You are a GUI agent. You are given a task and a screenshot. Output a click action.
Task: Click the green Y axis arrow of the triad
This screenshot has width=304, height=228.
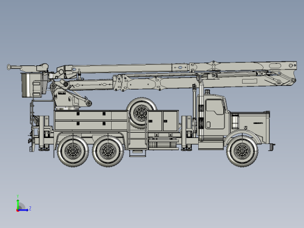click(x=18, y=204)
